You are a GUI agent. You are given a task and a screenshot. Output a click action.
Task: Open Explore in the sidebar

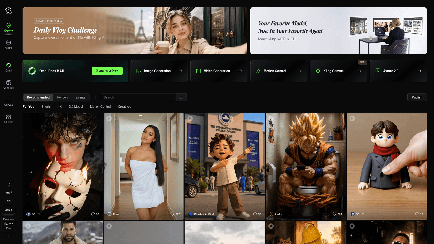pos(9,27)
